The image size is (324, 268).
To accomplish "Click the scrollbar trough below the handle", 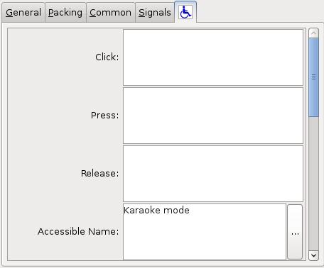I will point(313,184).
